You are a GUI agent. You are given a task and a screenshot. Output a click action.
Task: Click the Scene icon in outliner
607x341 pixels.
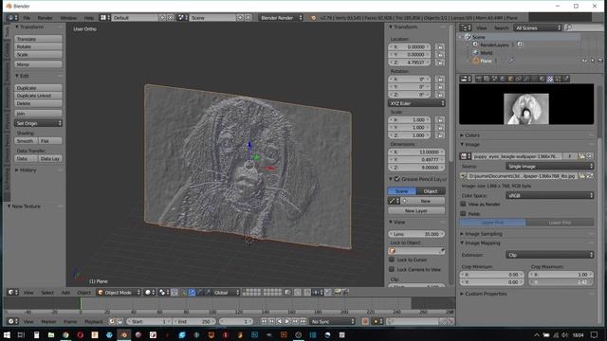click(468, 37)
